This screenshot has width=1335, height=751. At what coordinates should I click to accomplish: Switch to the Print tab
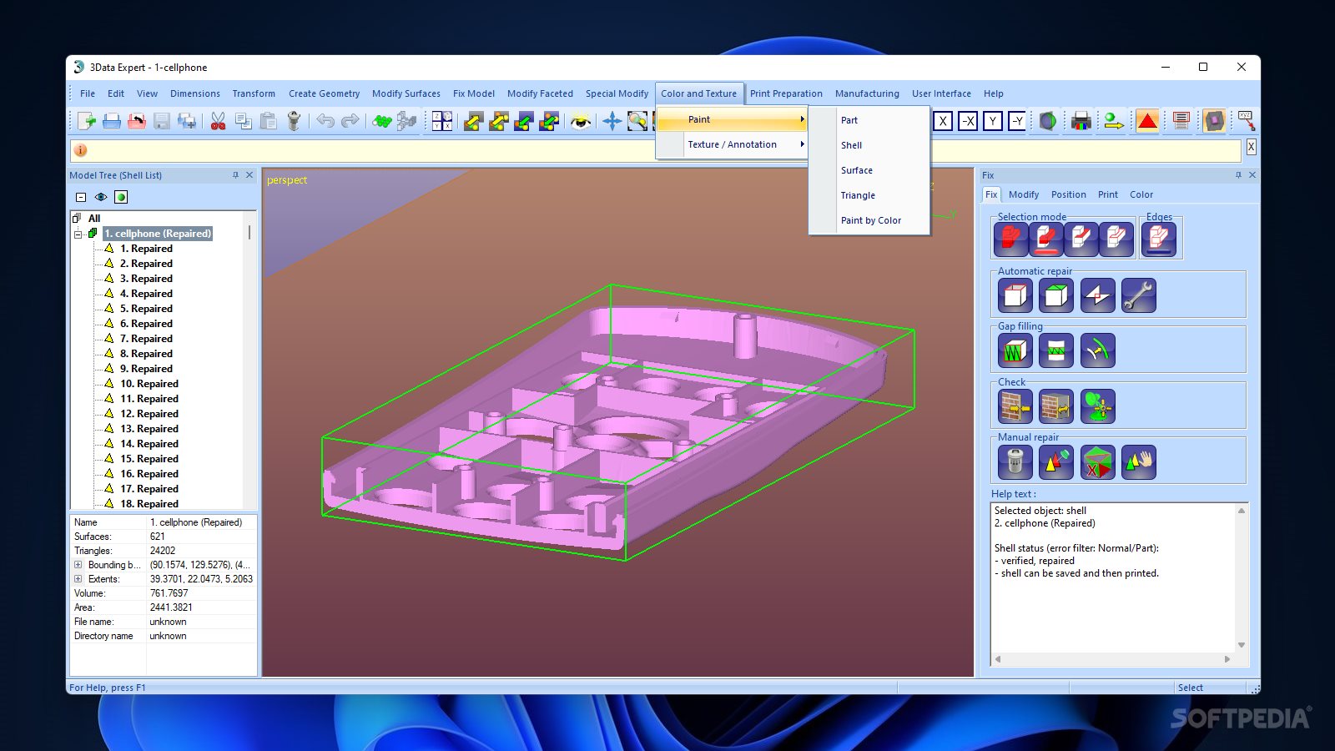(1108, 194)
